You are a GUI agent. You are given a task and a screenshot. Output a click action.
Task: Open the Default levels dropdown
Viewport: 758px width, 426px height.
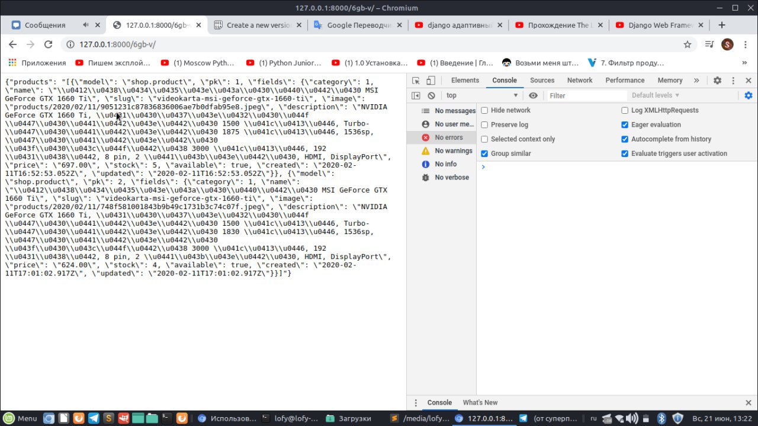tap(655, 95)
